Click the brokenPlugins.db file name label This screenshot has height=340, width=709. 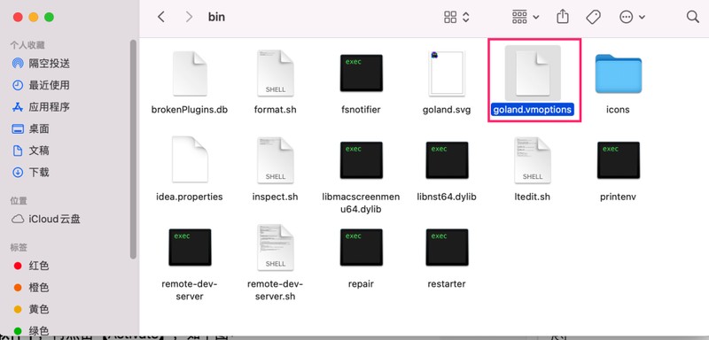coord(190,110)
